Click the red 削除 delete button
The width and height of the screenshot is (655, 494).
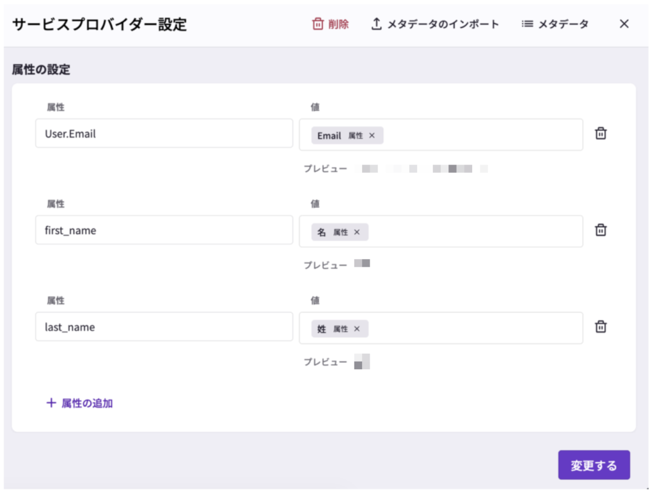tap(330, 24)
